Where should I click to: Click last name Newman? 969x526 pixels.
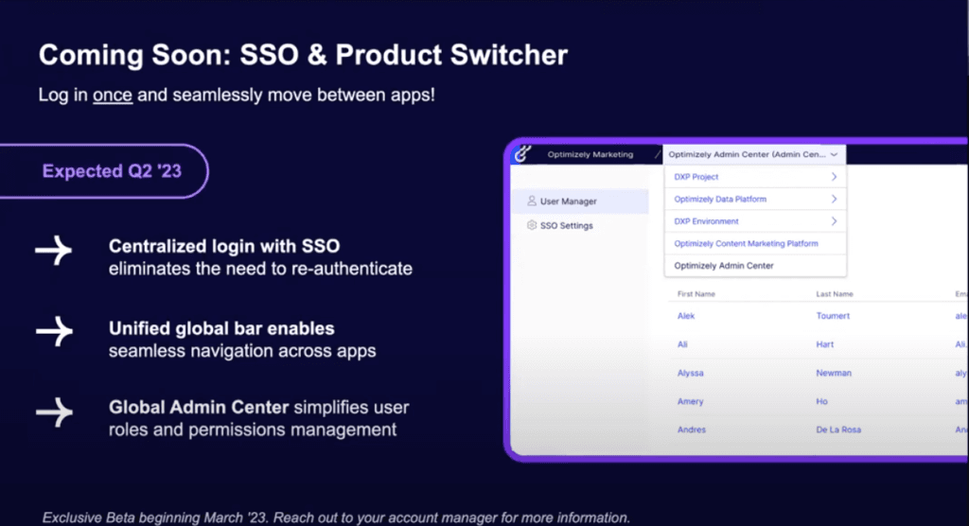834,373
